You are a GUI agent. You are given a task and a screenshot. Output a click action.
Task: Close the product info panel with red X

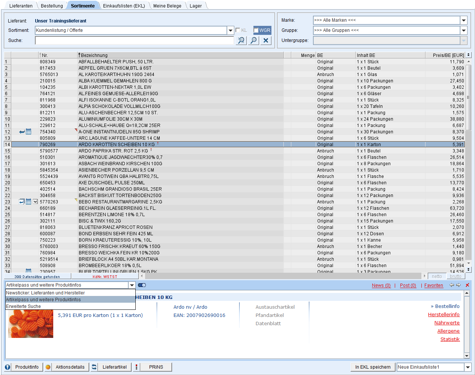click(x=467, y=285)
